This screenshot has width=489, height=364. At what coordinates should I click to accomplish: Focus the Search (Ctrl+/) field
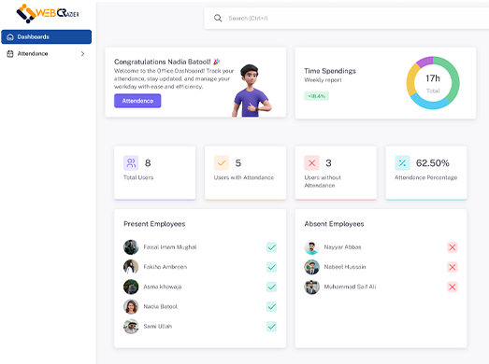click(346, 18)
